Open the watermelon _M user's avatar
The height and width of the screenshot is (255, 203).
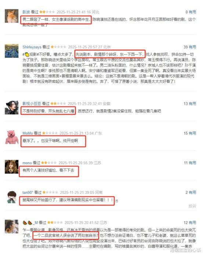11,227
